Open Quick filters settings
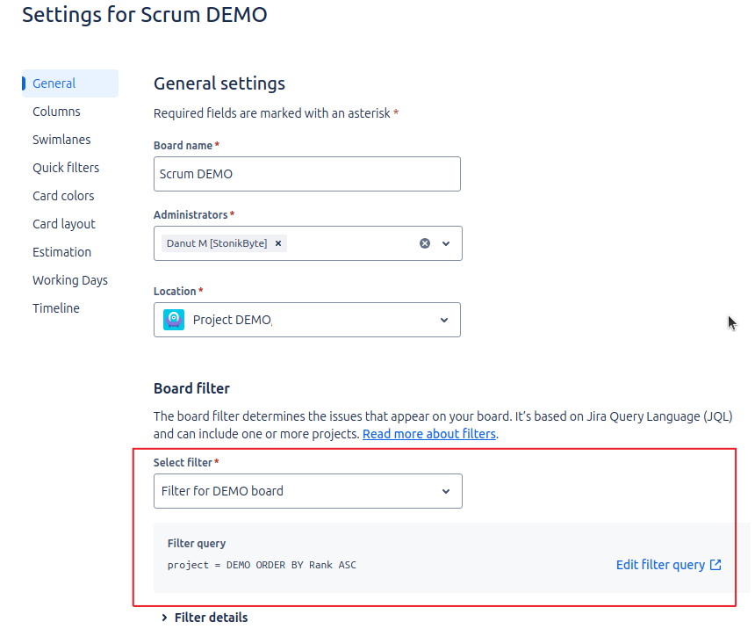 pyautogui.click(x=66, y=168)
